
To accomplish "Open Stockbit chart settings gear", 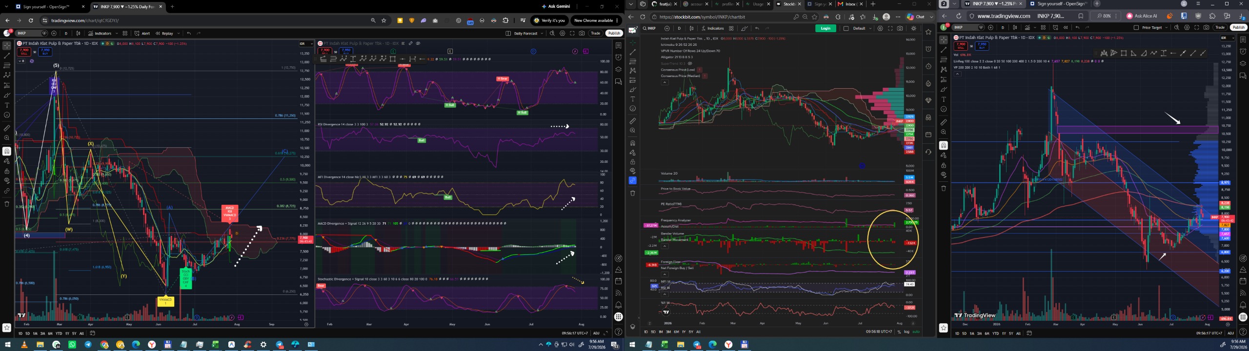I will [880, 29].
